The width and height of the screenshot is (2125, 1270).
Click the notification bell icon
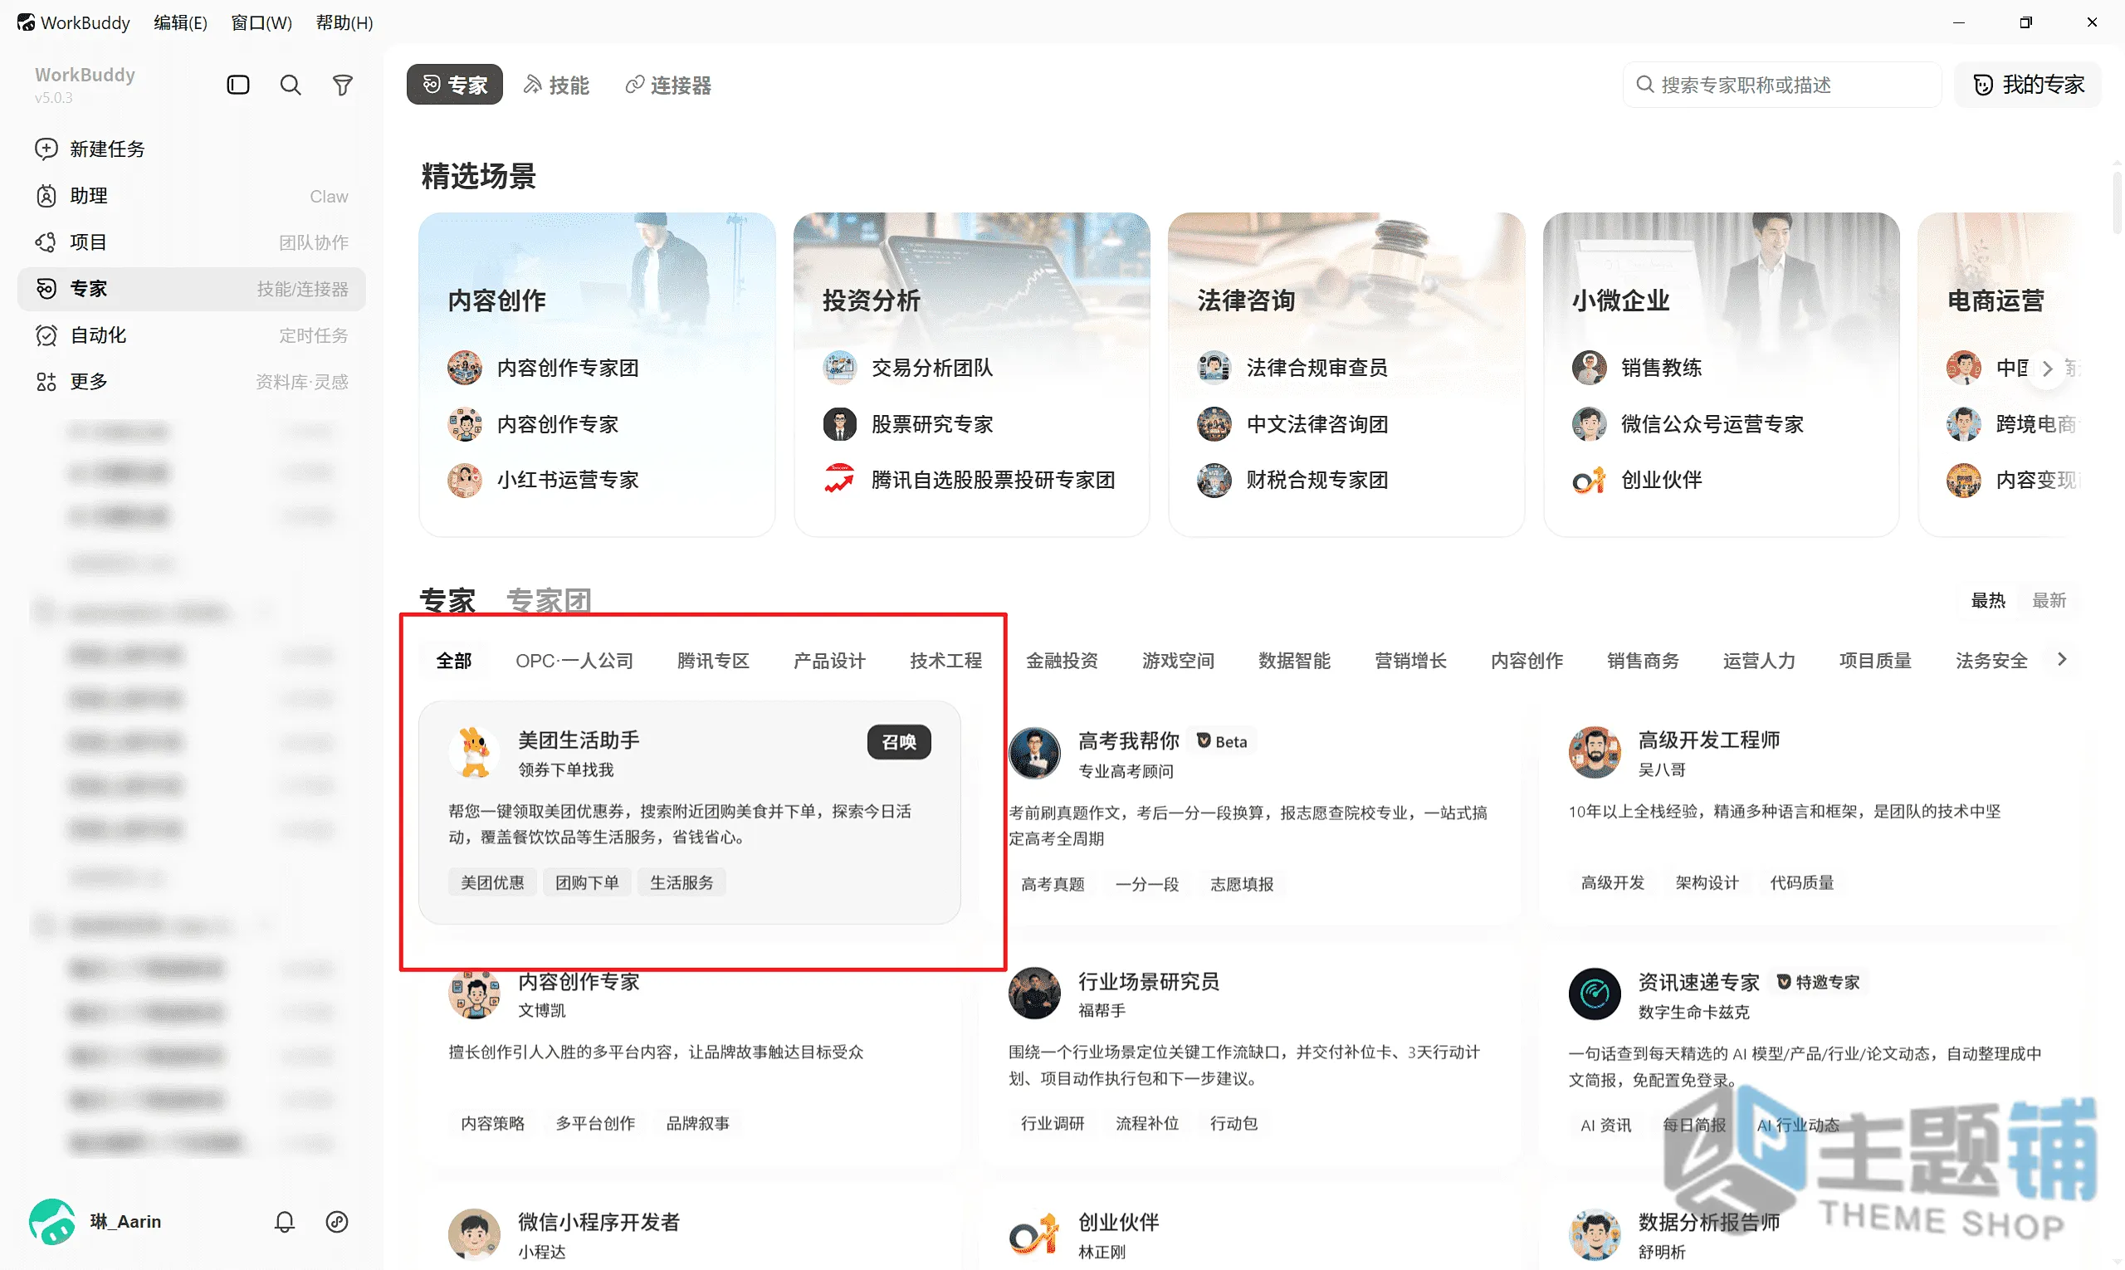[x=284, y=1221]
